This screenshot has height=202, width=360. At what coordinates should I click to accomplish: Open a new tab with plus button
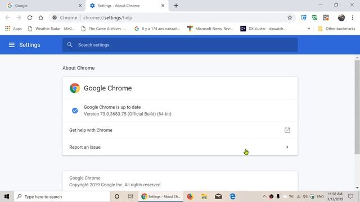[176, 6]
